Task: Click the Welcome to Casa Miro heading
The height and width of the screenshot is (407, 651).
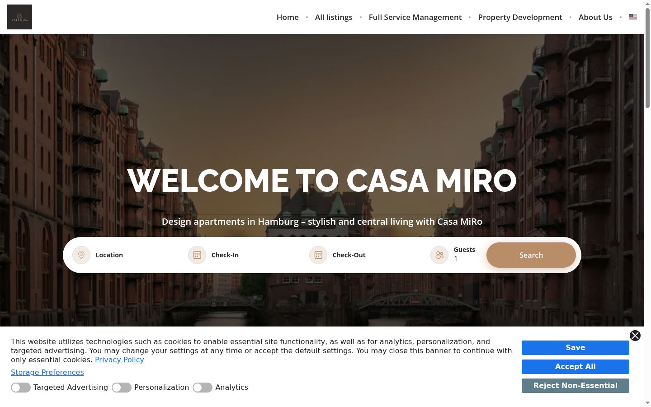Action: pos(322,180)
